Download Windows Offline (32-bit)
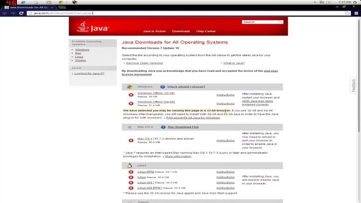 156,93
